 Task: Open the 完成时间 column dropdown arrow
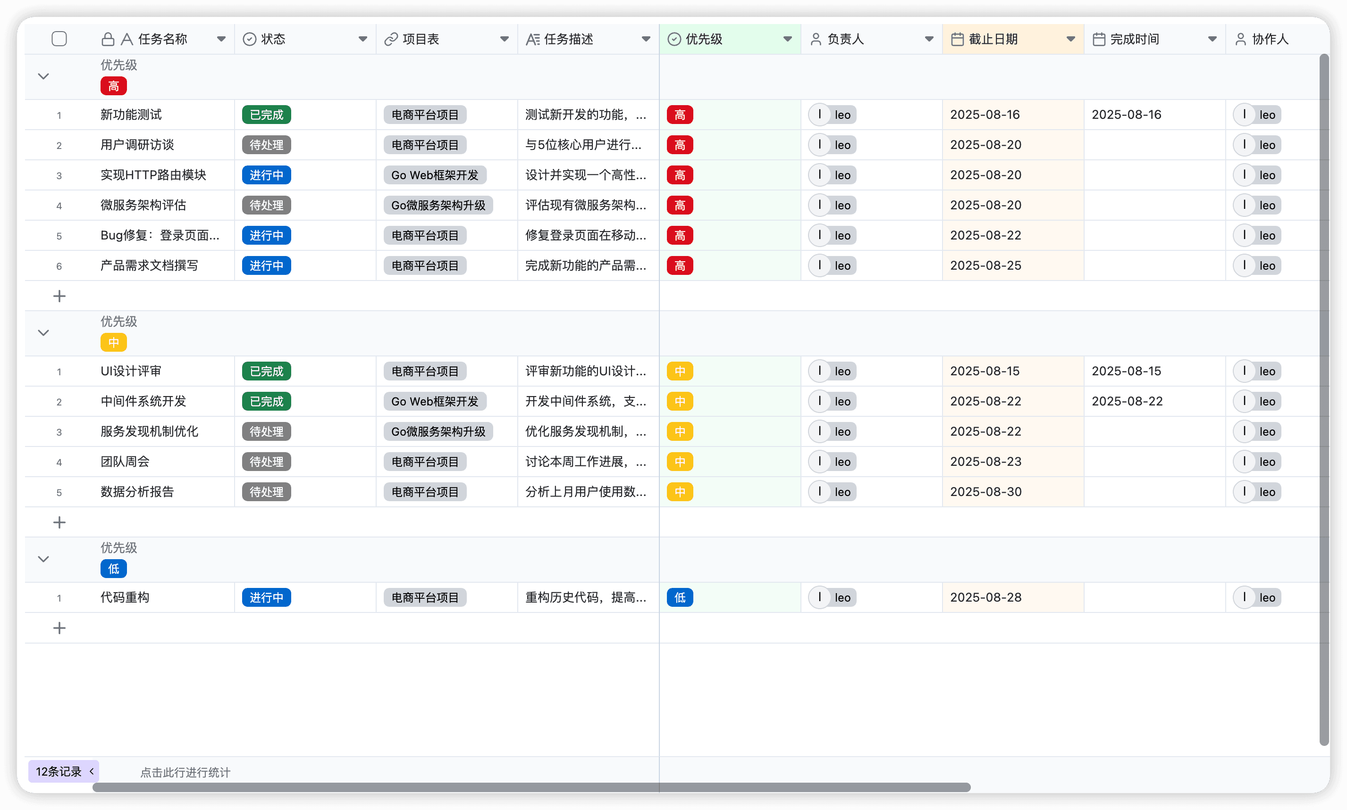pyautogui.click(x=1212, y=39)
